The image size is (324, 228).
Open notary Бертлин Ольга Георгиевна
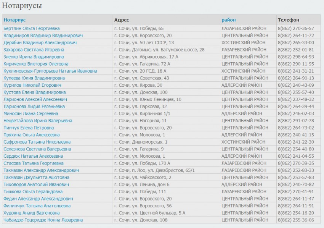[32, 28]
